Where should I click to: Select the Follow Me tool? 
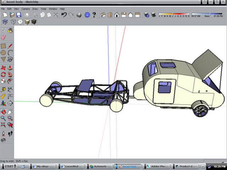[10, 75]
